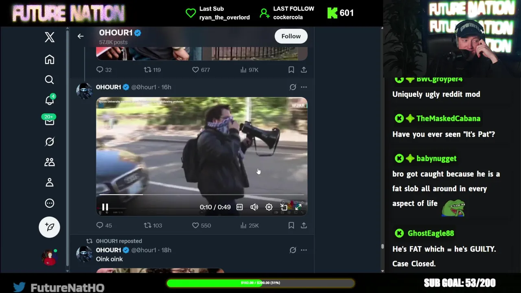Click the '0HOUR1 reposted' label
521x293 pixels.
pyautogui.click(x=119, y=241)
